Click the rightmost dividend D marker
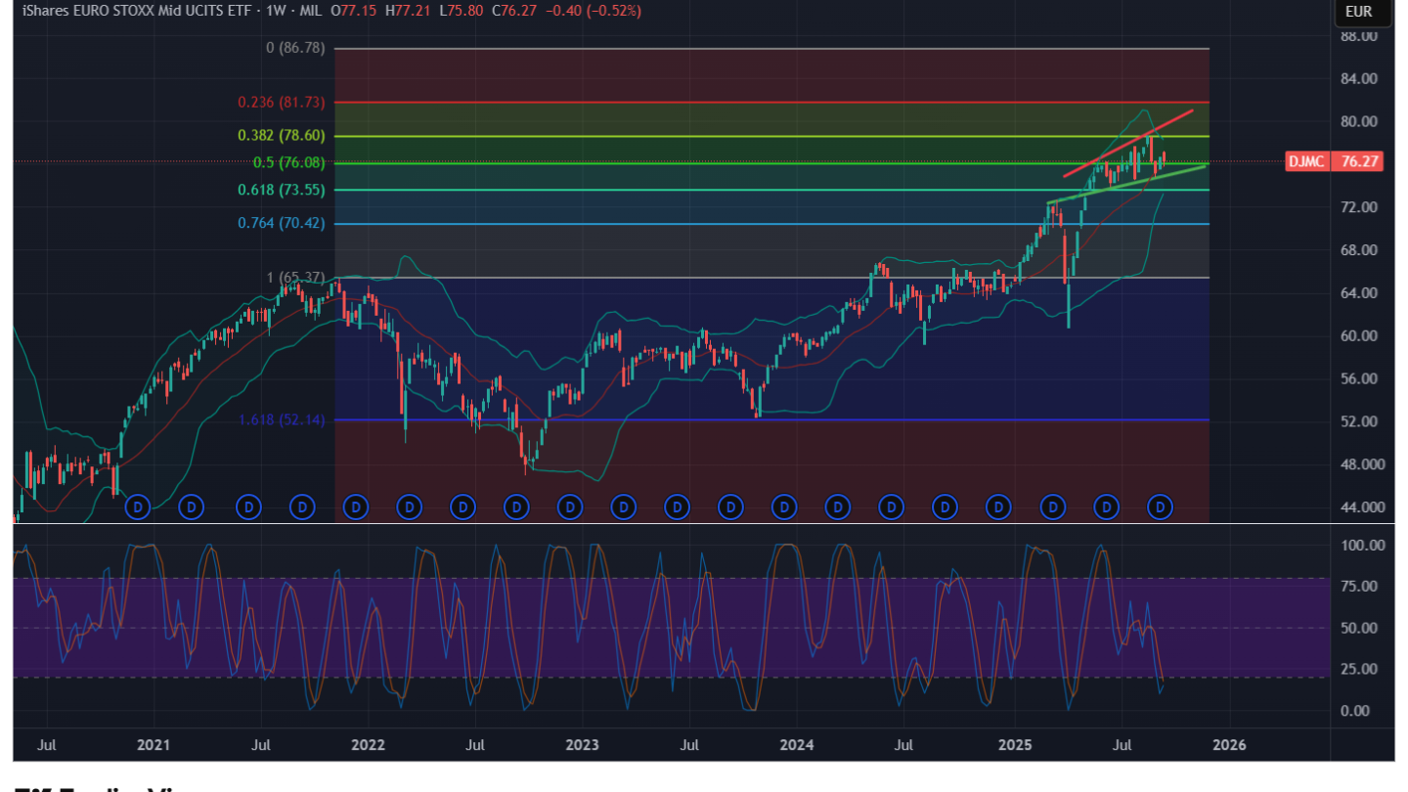 click(x=1160, y=506)
